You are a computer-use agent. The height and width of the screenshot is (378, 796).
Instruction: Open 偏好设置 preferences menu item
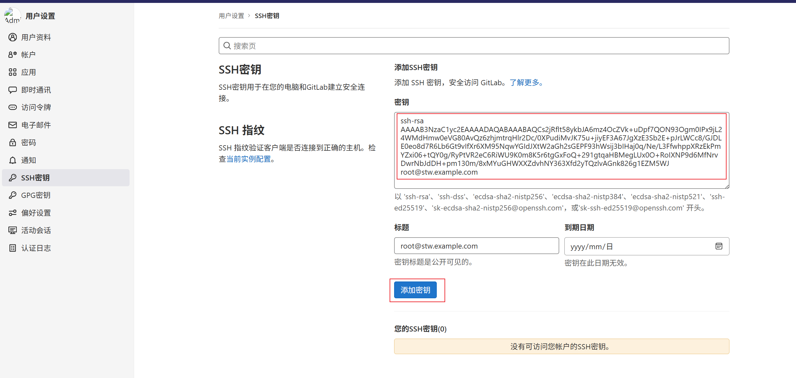point(36,213)
